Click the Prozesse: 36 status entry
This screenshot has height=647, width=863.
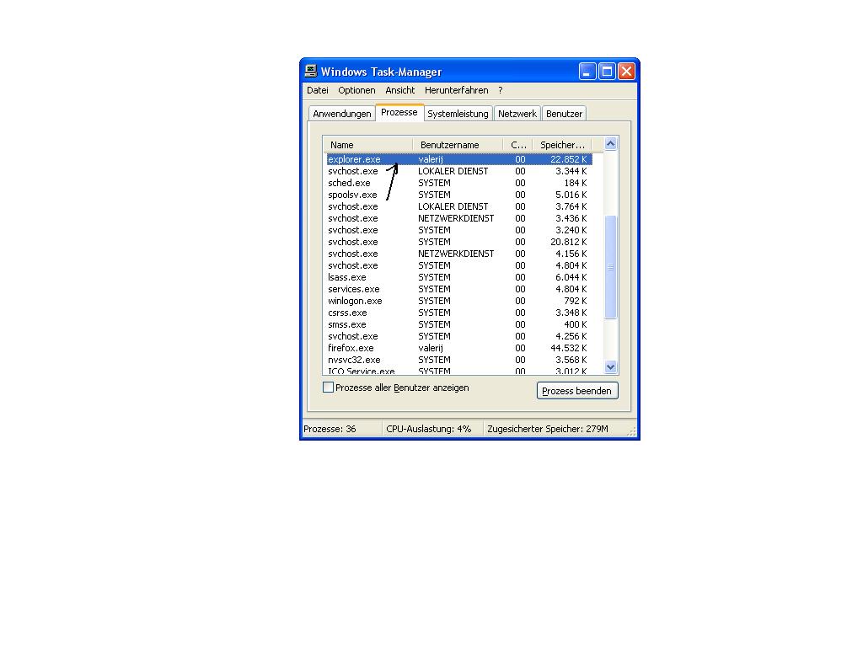342,429
